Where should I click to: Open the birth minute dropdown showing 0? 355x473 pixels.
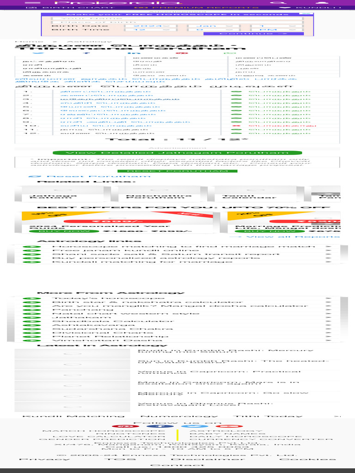pos(214,30)
